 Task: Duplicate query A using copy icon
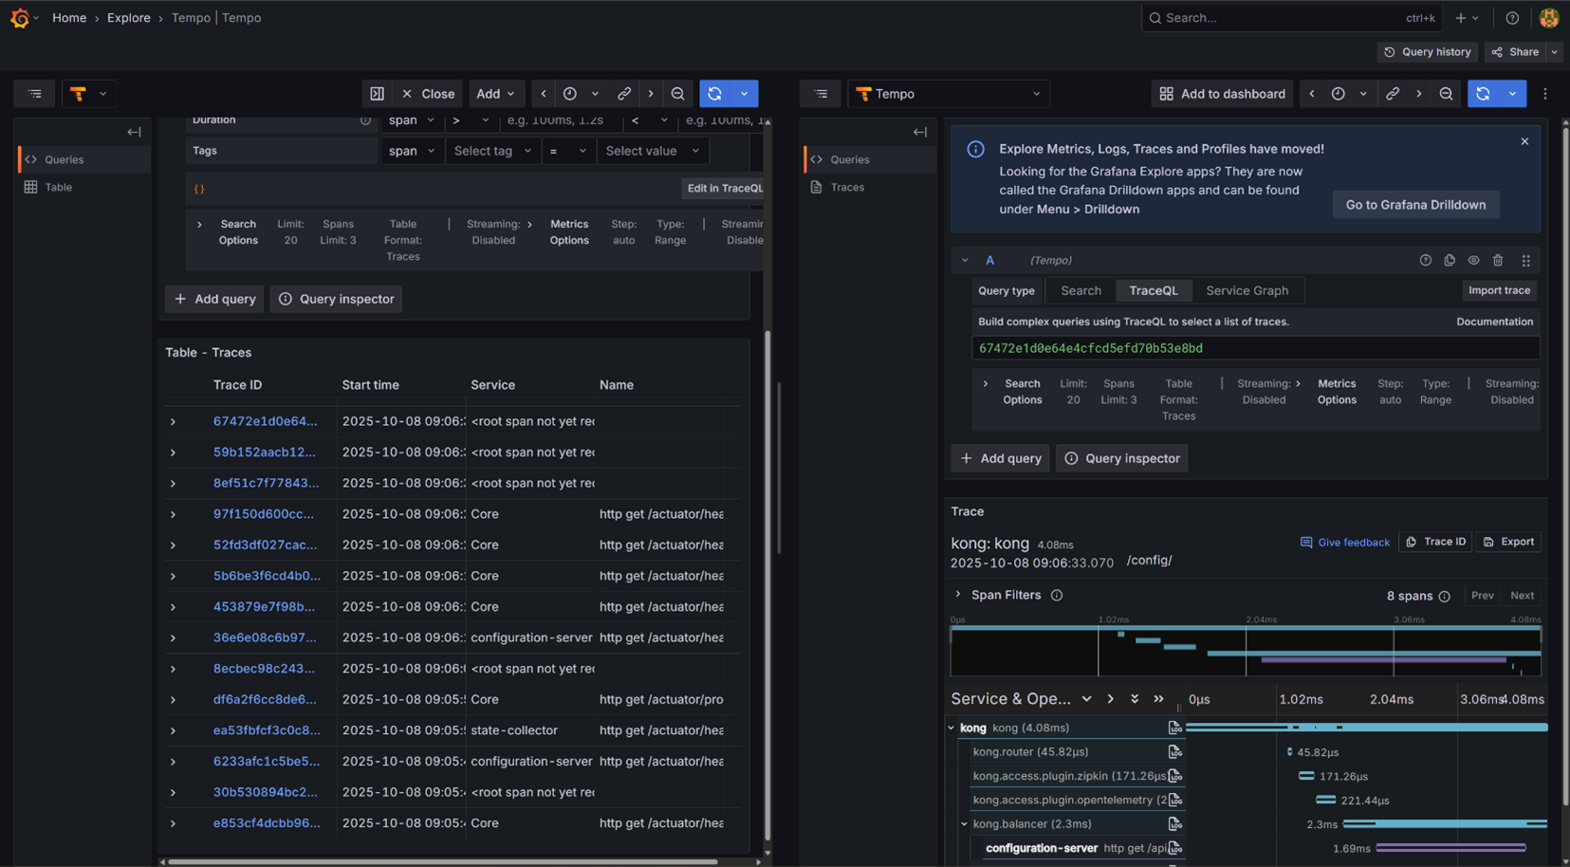(1450, 260)
